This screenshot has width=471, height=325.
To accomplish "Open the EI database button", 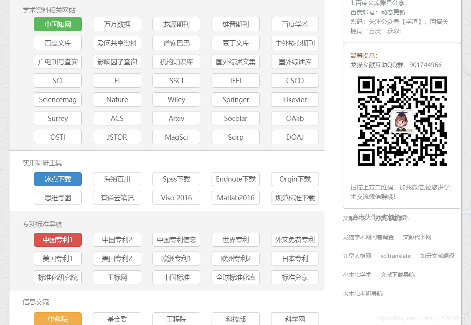I will [117, 81].
